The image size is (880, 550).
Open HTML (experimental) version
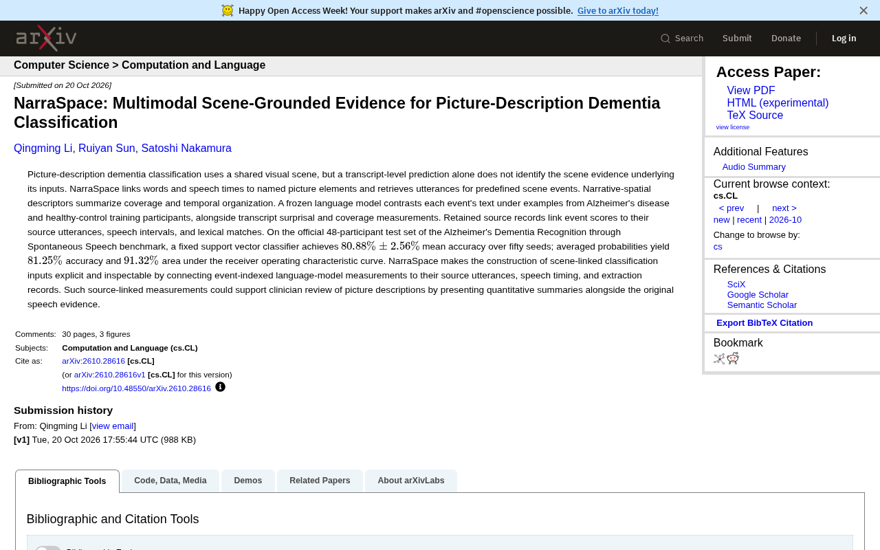point(778,103)
